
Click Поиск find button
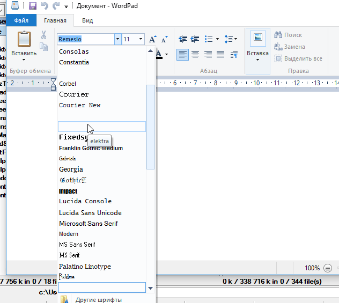click(x=288, y=35)
